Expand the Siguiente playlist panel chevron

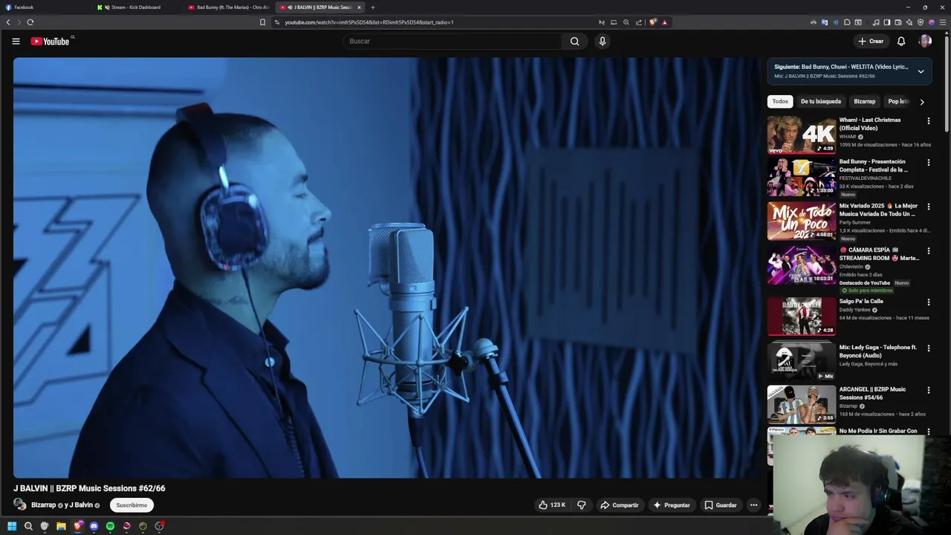point(921,71)
